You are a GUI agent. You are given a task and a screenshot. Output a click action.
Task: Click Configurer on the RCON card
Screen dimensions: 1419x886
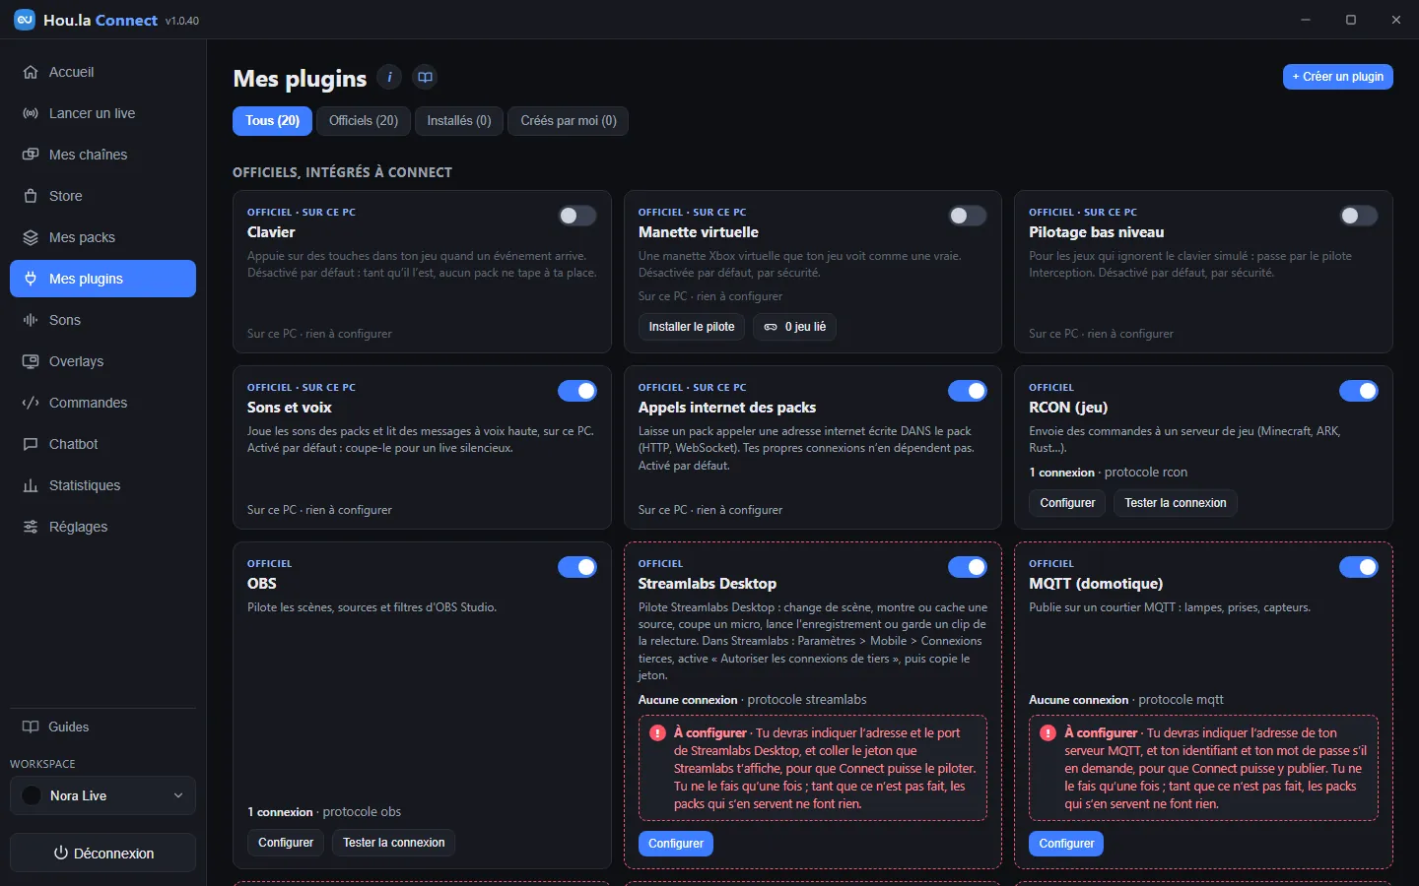click(x=1067, y=503)
